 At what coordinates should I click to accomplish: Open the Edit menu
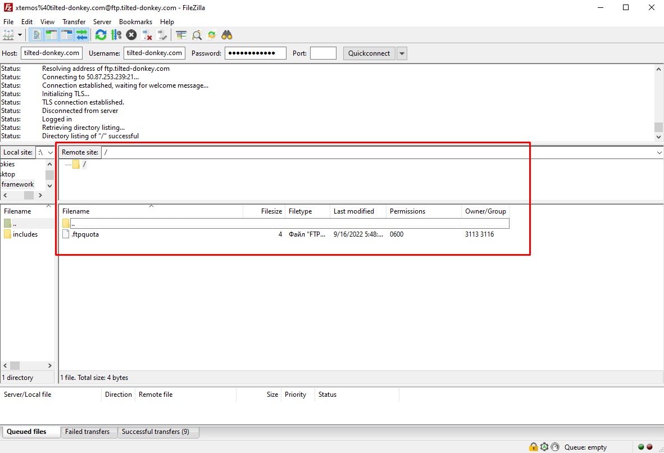click(x=26, y=21)
